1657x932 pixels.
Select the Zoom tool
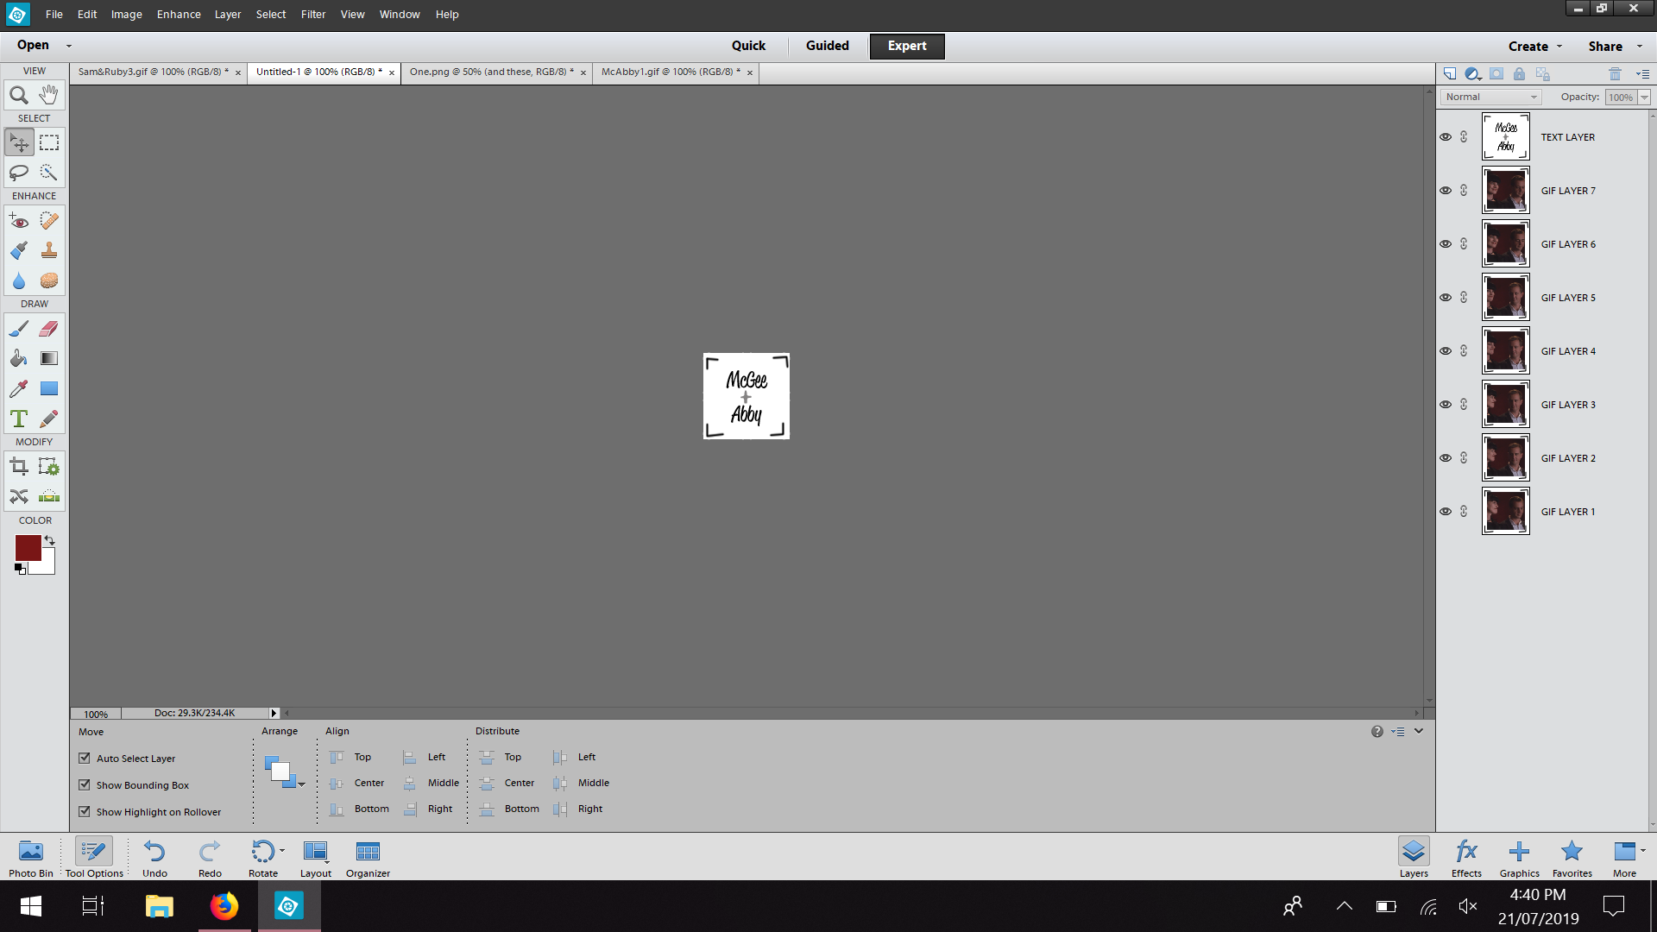18,95
